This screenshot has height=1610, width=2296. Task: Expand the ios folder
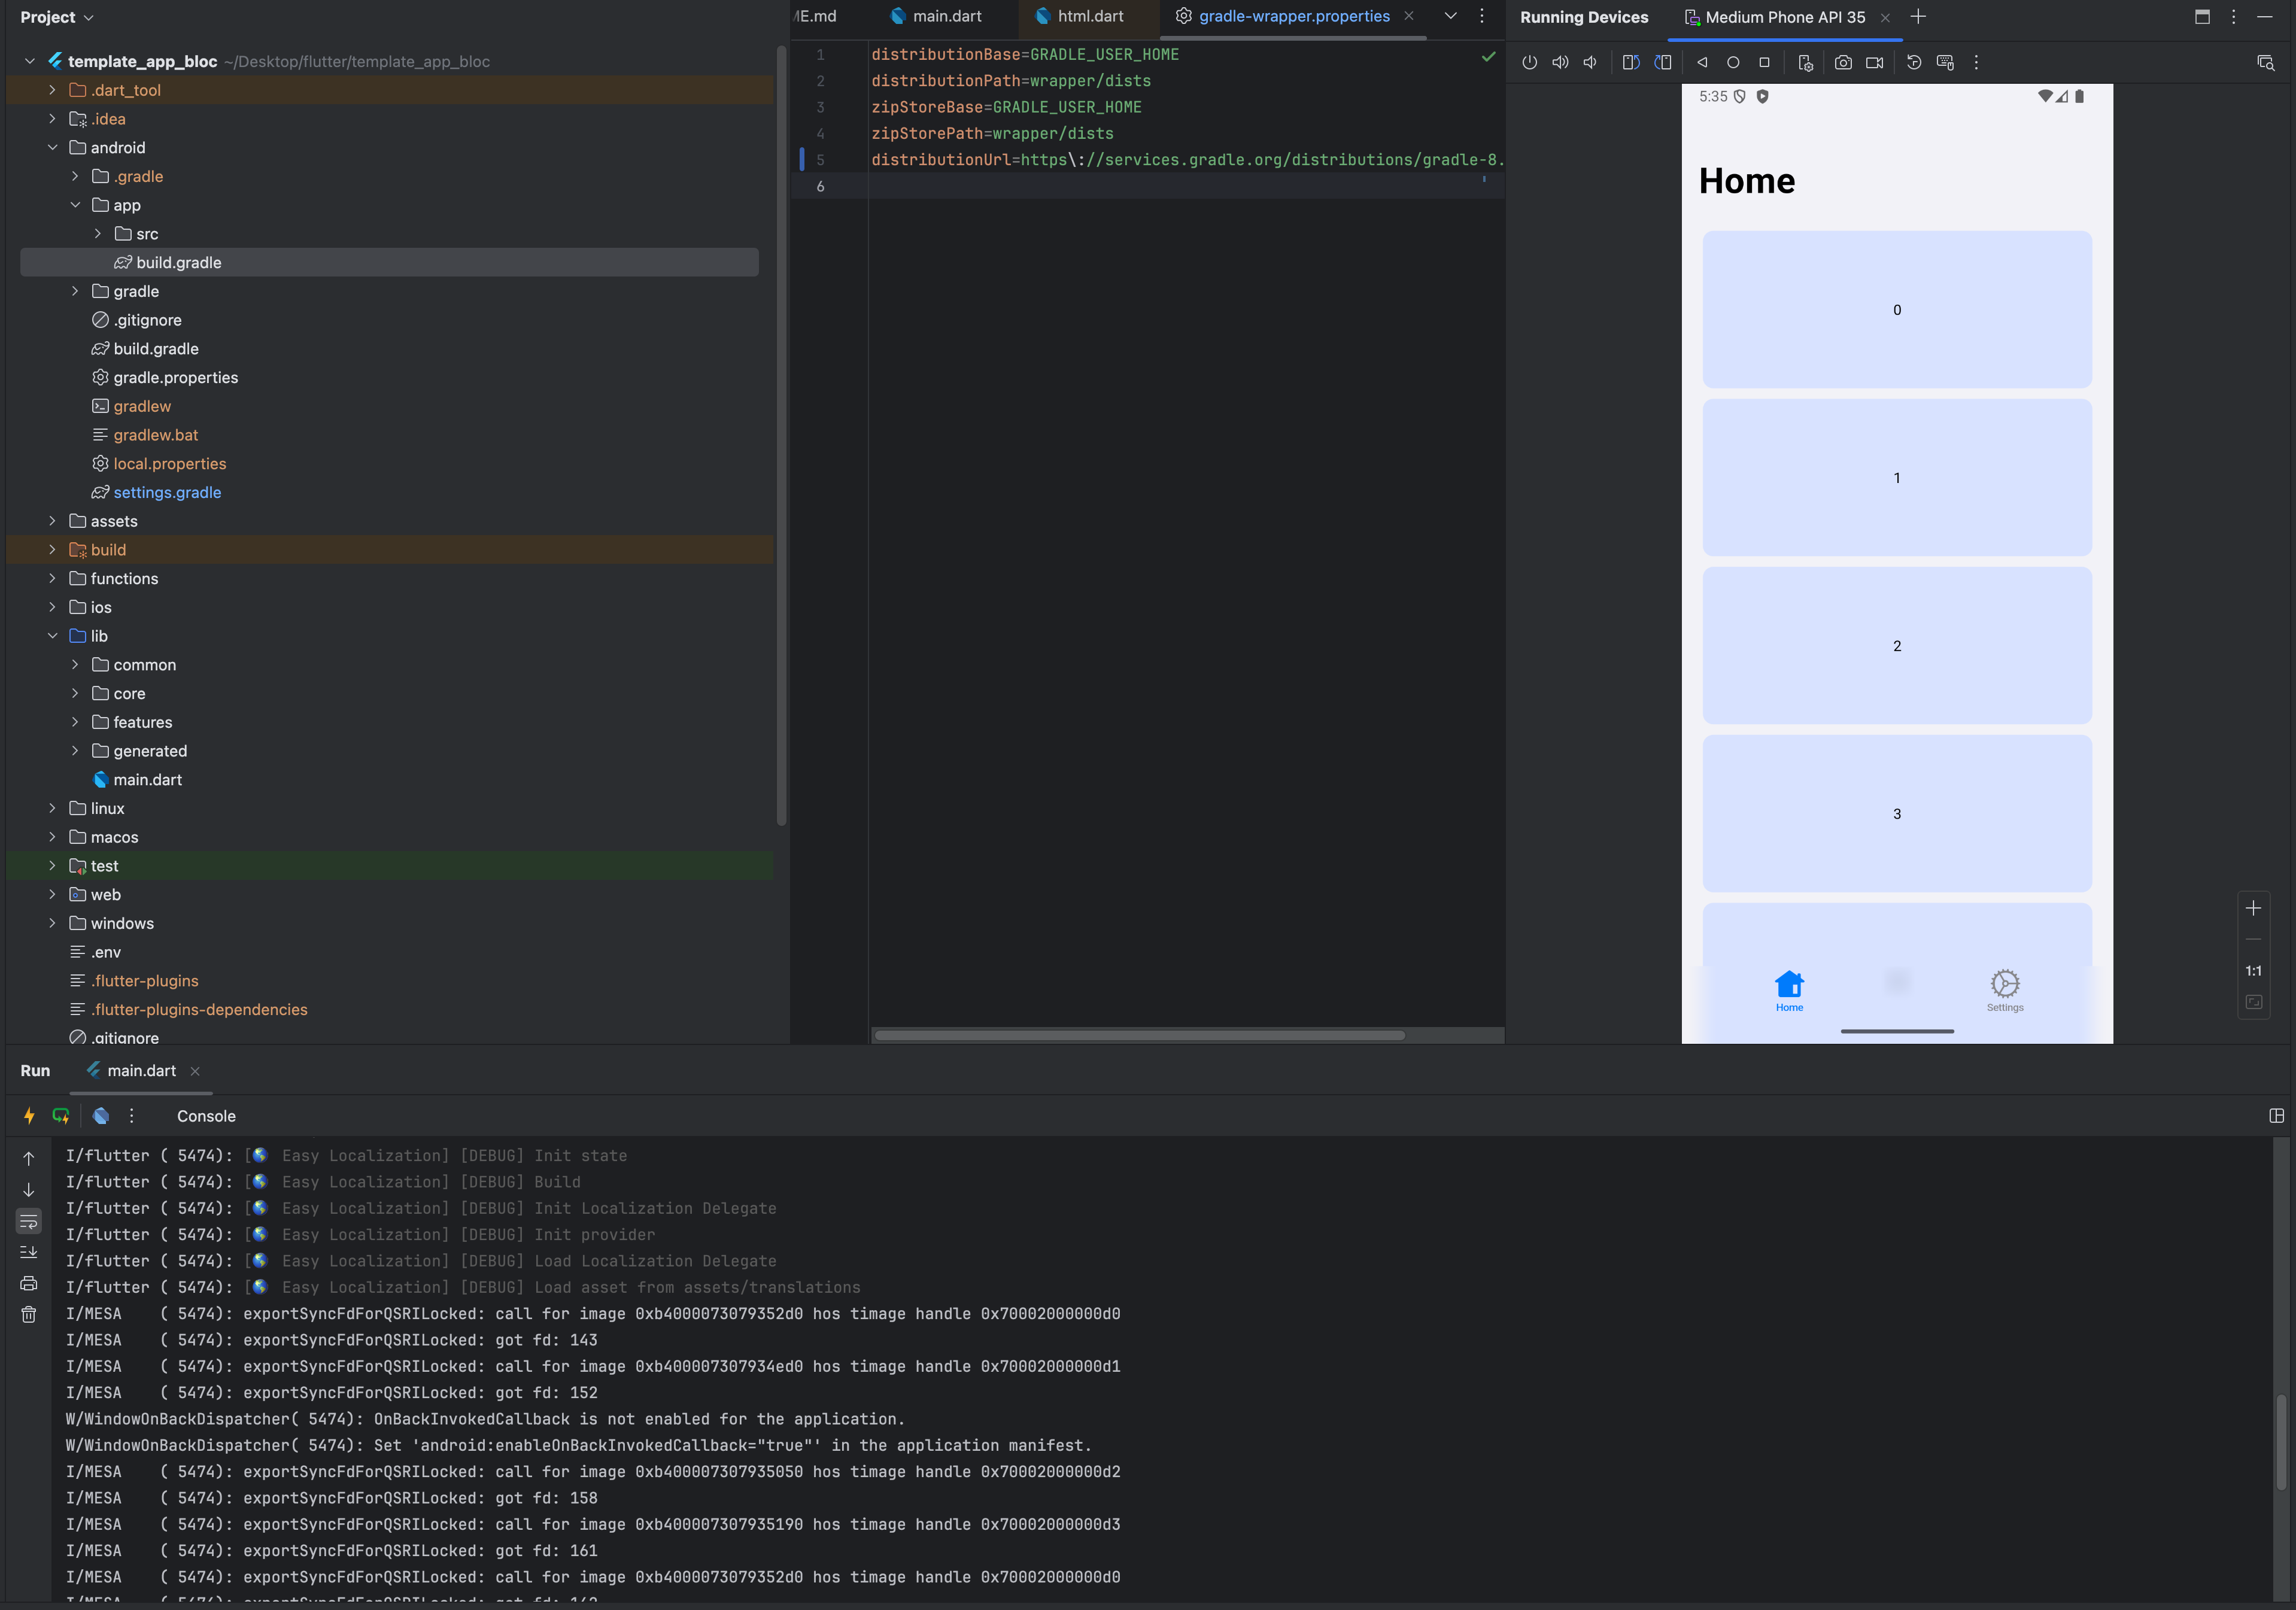point(52,607)
